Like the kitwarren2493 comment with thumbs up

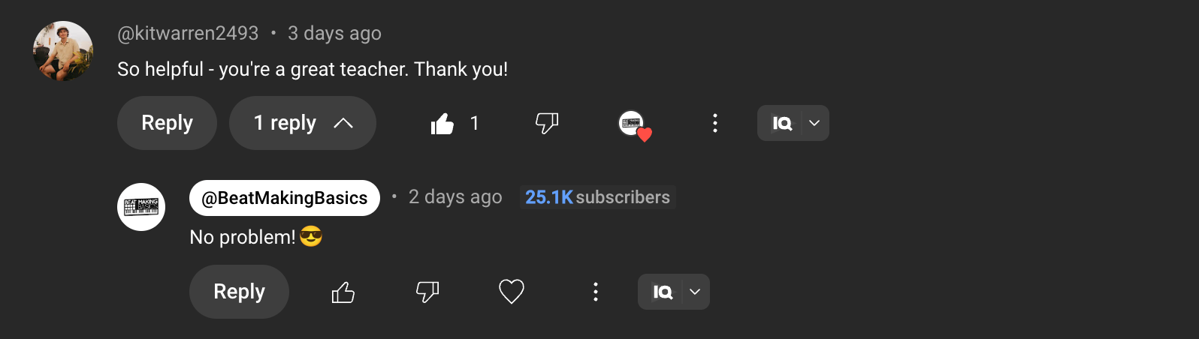[442, 124]
